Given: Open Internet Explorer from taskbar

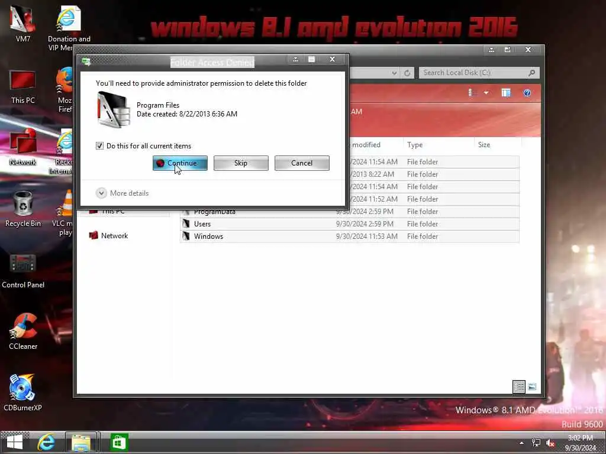Looking at the screenshot, I should pyautogui.click(x=46, y=442).
